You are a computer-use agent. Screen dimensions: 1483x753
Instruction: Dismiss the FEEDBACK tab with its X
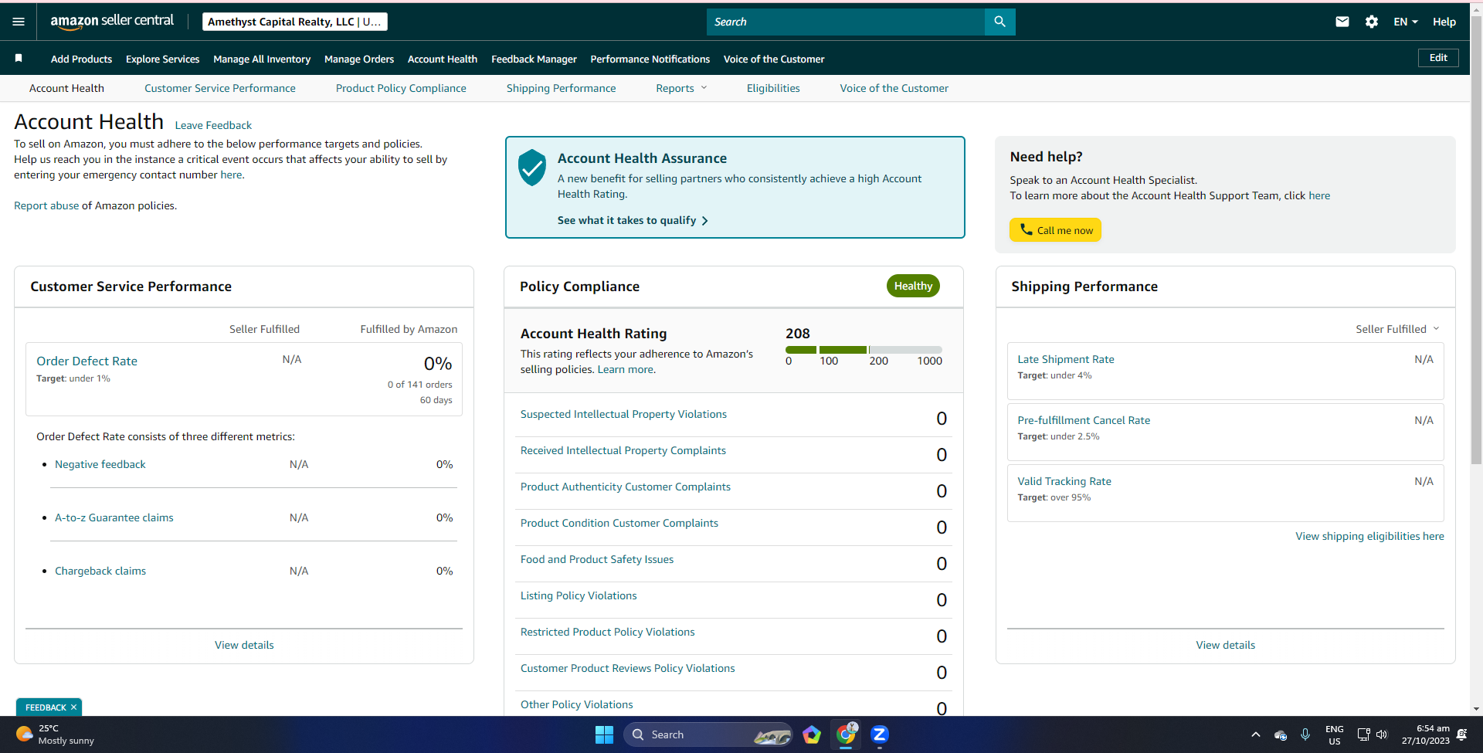point(74,707)
